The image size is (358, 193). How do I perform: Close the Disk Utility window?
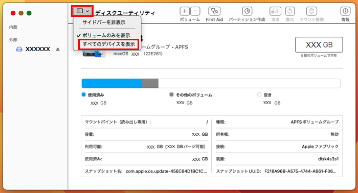tap(13, 13)
